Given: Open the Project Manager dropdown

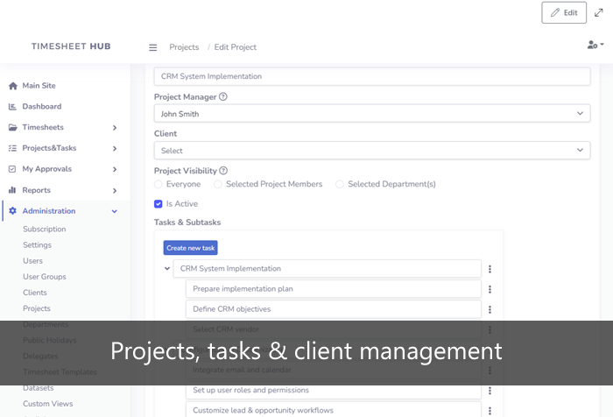Looking at the screenshot, I should (372, 114).
